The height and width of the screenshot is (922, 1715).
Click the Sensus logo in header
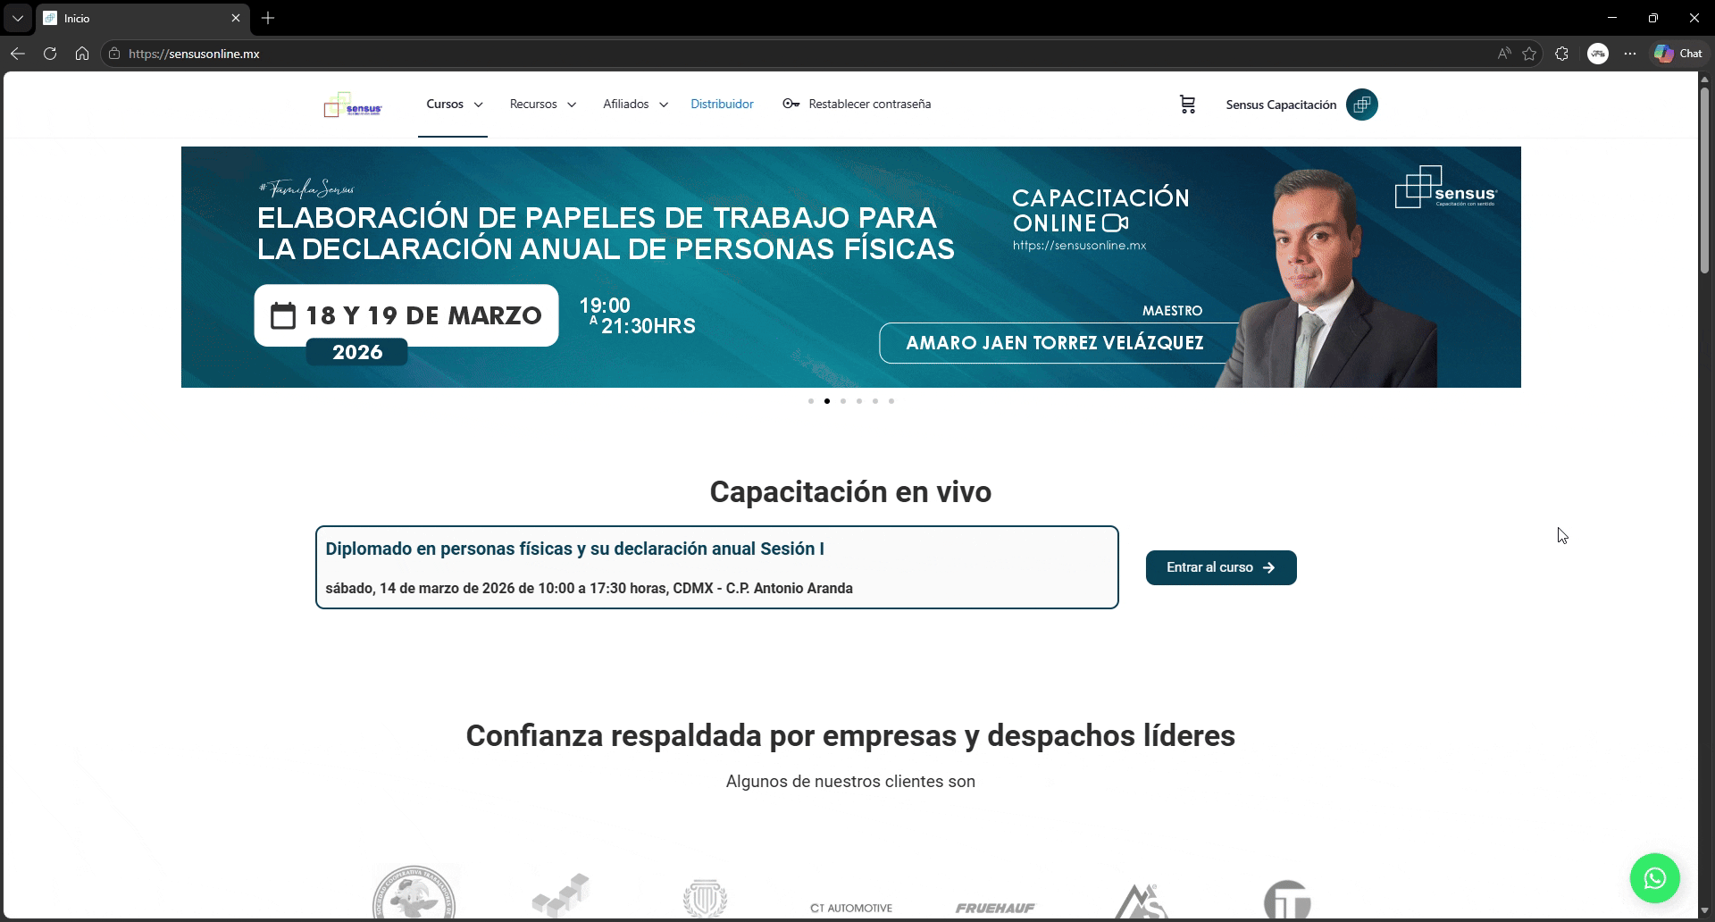[x=353, y=105]
